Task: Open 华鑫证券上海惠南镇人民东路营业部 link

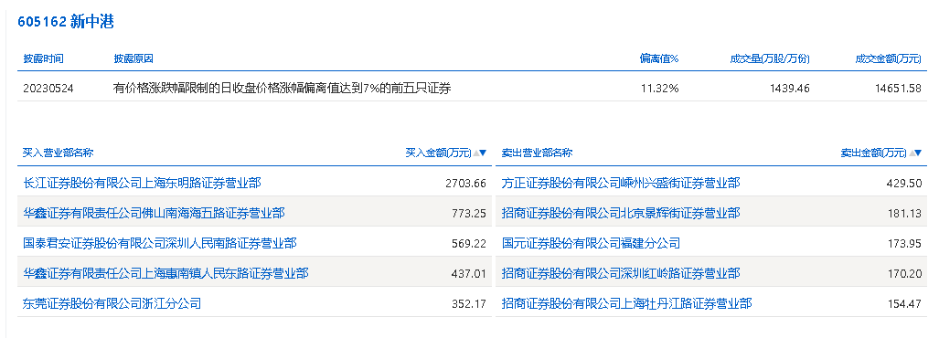Action: point(165,273)
